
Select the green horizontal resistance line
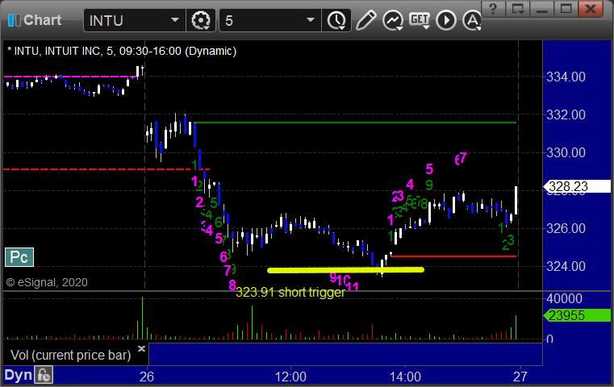[x=356, y=123]
